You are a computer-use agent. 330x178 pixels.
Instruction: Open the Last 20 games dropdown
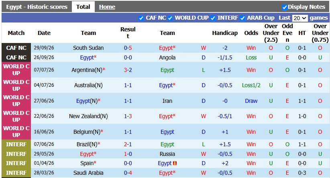(300, 18)
